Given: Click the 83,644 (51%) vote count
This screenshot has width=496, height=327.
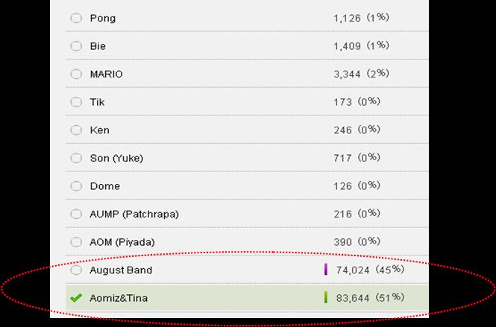Looking at the screenshot, I should point(371,298).
